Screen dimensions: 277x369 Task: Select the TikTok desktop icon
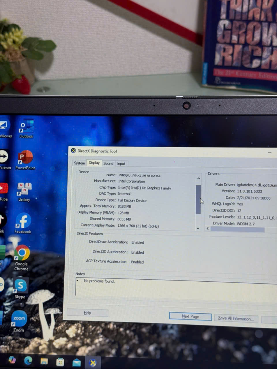point(2,223)
